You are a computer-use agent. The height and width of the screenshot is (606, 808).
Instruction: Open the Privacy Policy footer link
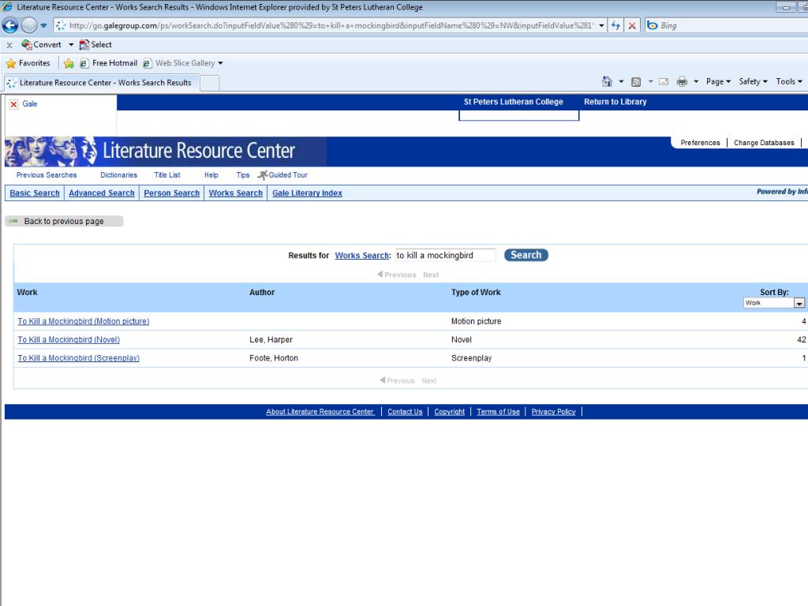pyautogui.click(x=553, y=412)
